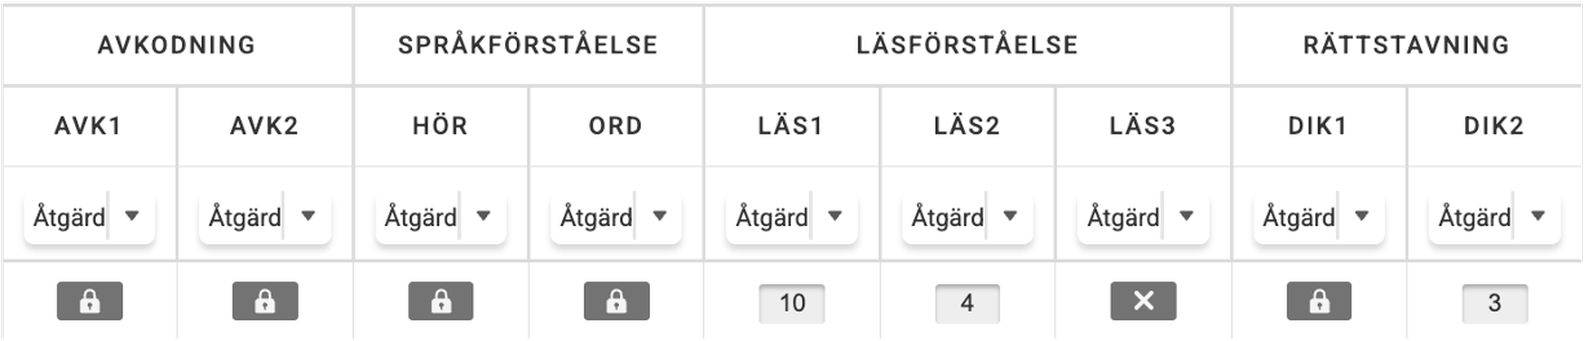Click the DIK1 column header

pyautogui.click(x=1318, y=126)
